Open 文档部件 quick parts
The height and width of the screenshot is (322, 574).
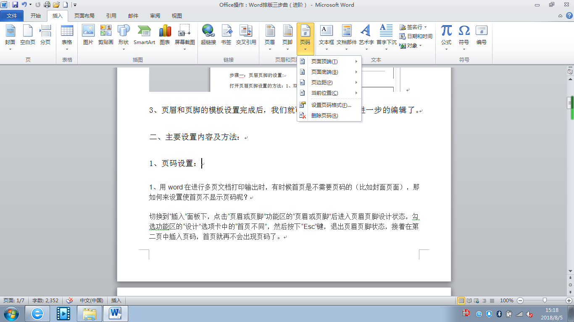(x=347, y=38)
